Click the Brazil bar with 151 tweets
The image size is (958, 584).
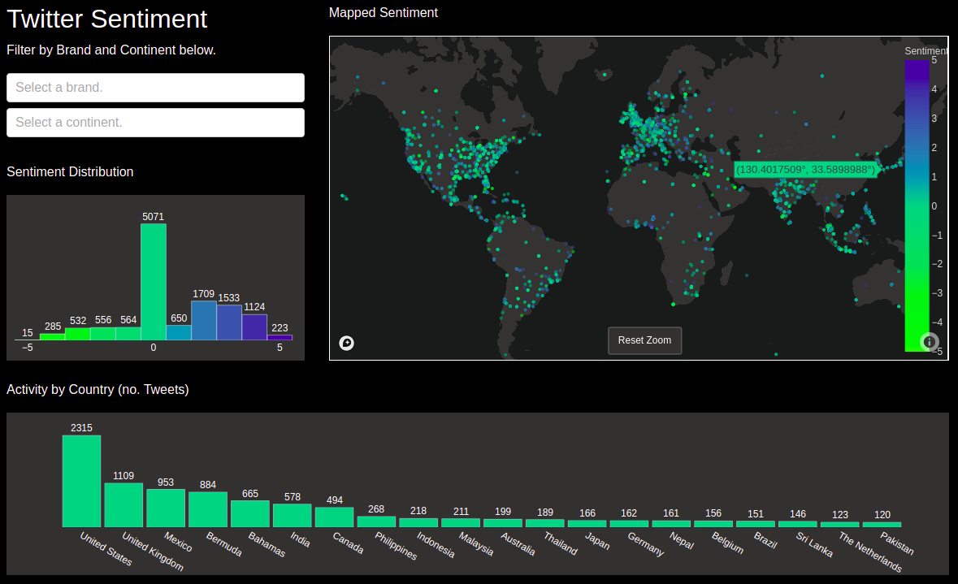point(756,524)
